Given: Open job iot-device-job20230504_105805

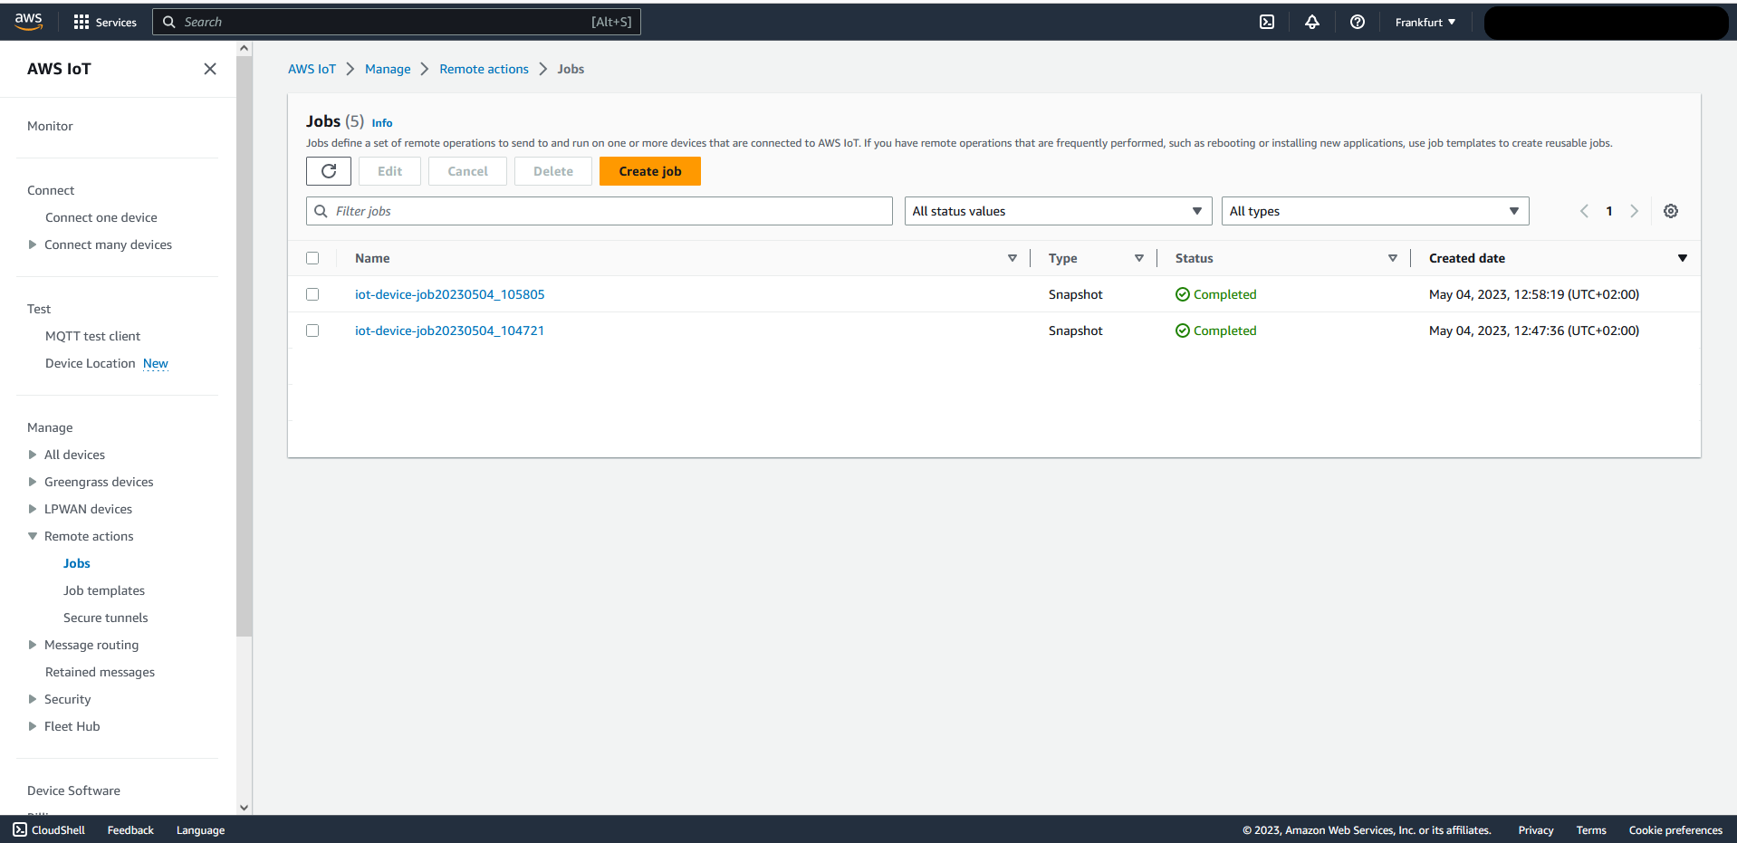Looking at the screenshot, I should (450, 294).
